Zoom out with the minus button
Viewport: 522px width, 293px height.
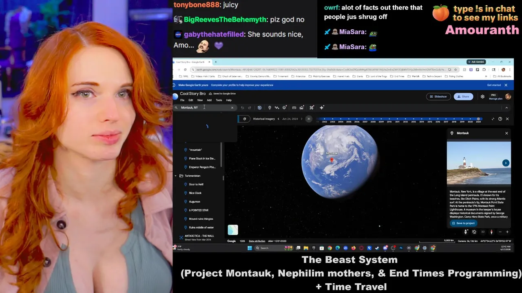[x=500, y=232]
